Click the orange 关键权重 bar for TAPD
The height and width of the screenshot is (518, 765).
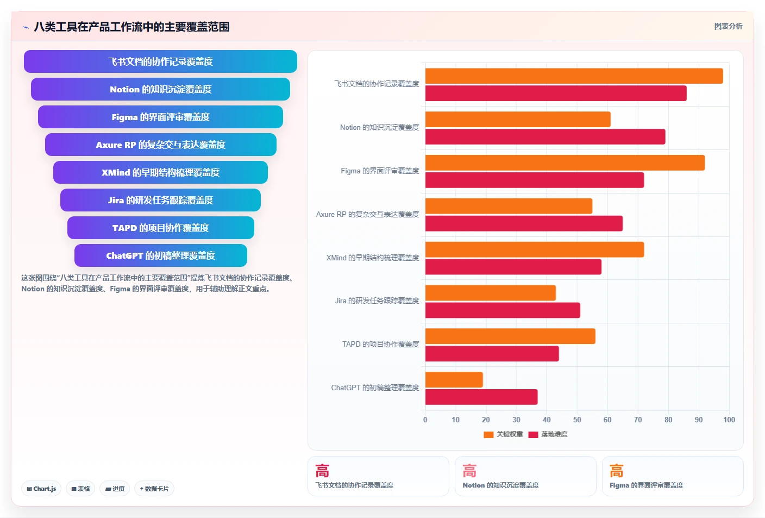(510, 336)
